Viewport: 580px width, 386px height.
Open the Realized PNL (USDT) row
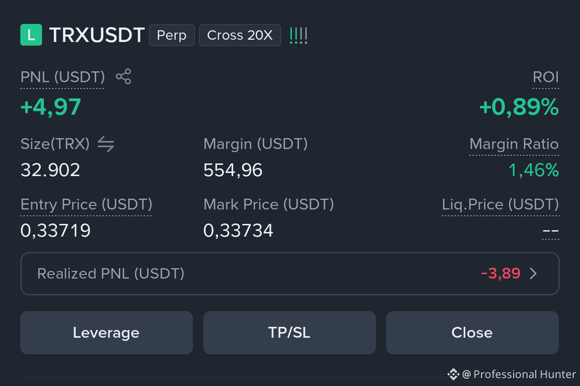click(290, 274)
